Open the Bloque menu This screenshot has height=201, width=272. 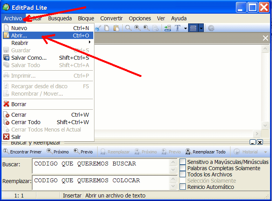click(x=86, y=18)
